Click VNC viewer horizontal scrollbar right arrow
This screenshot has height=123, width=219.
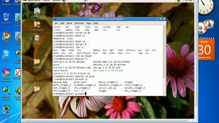pos(193,120)
